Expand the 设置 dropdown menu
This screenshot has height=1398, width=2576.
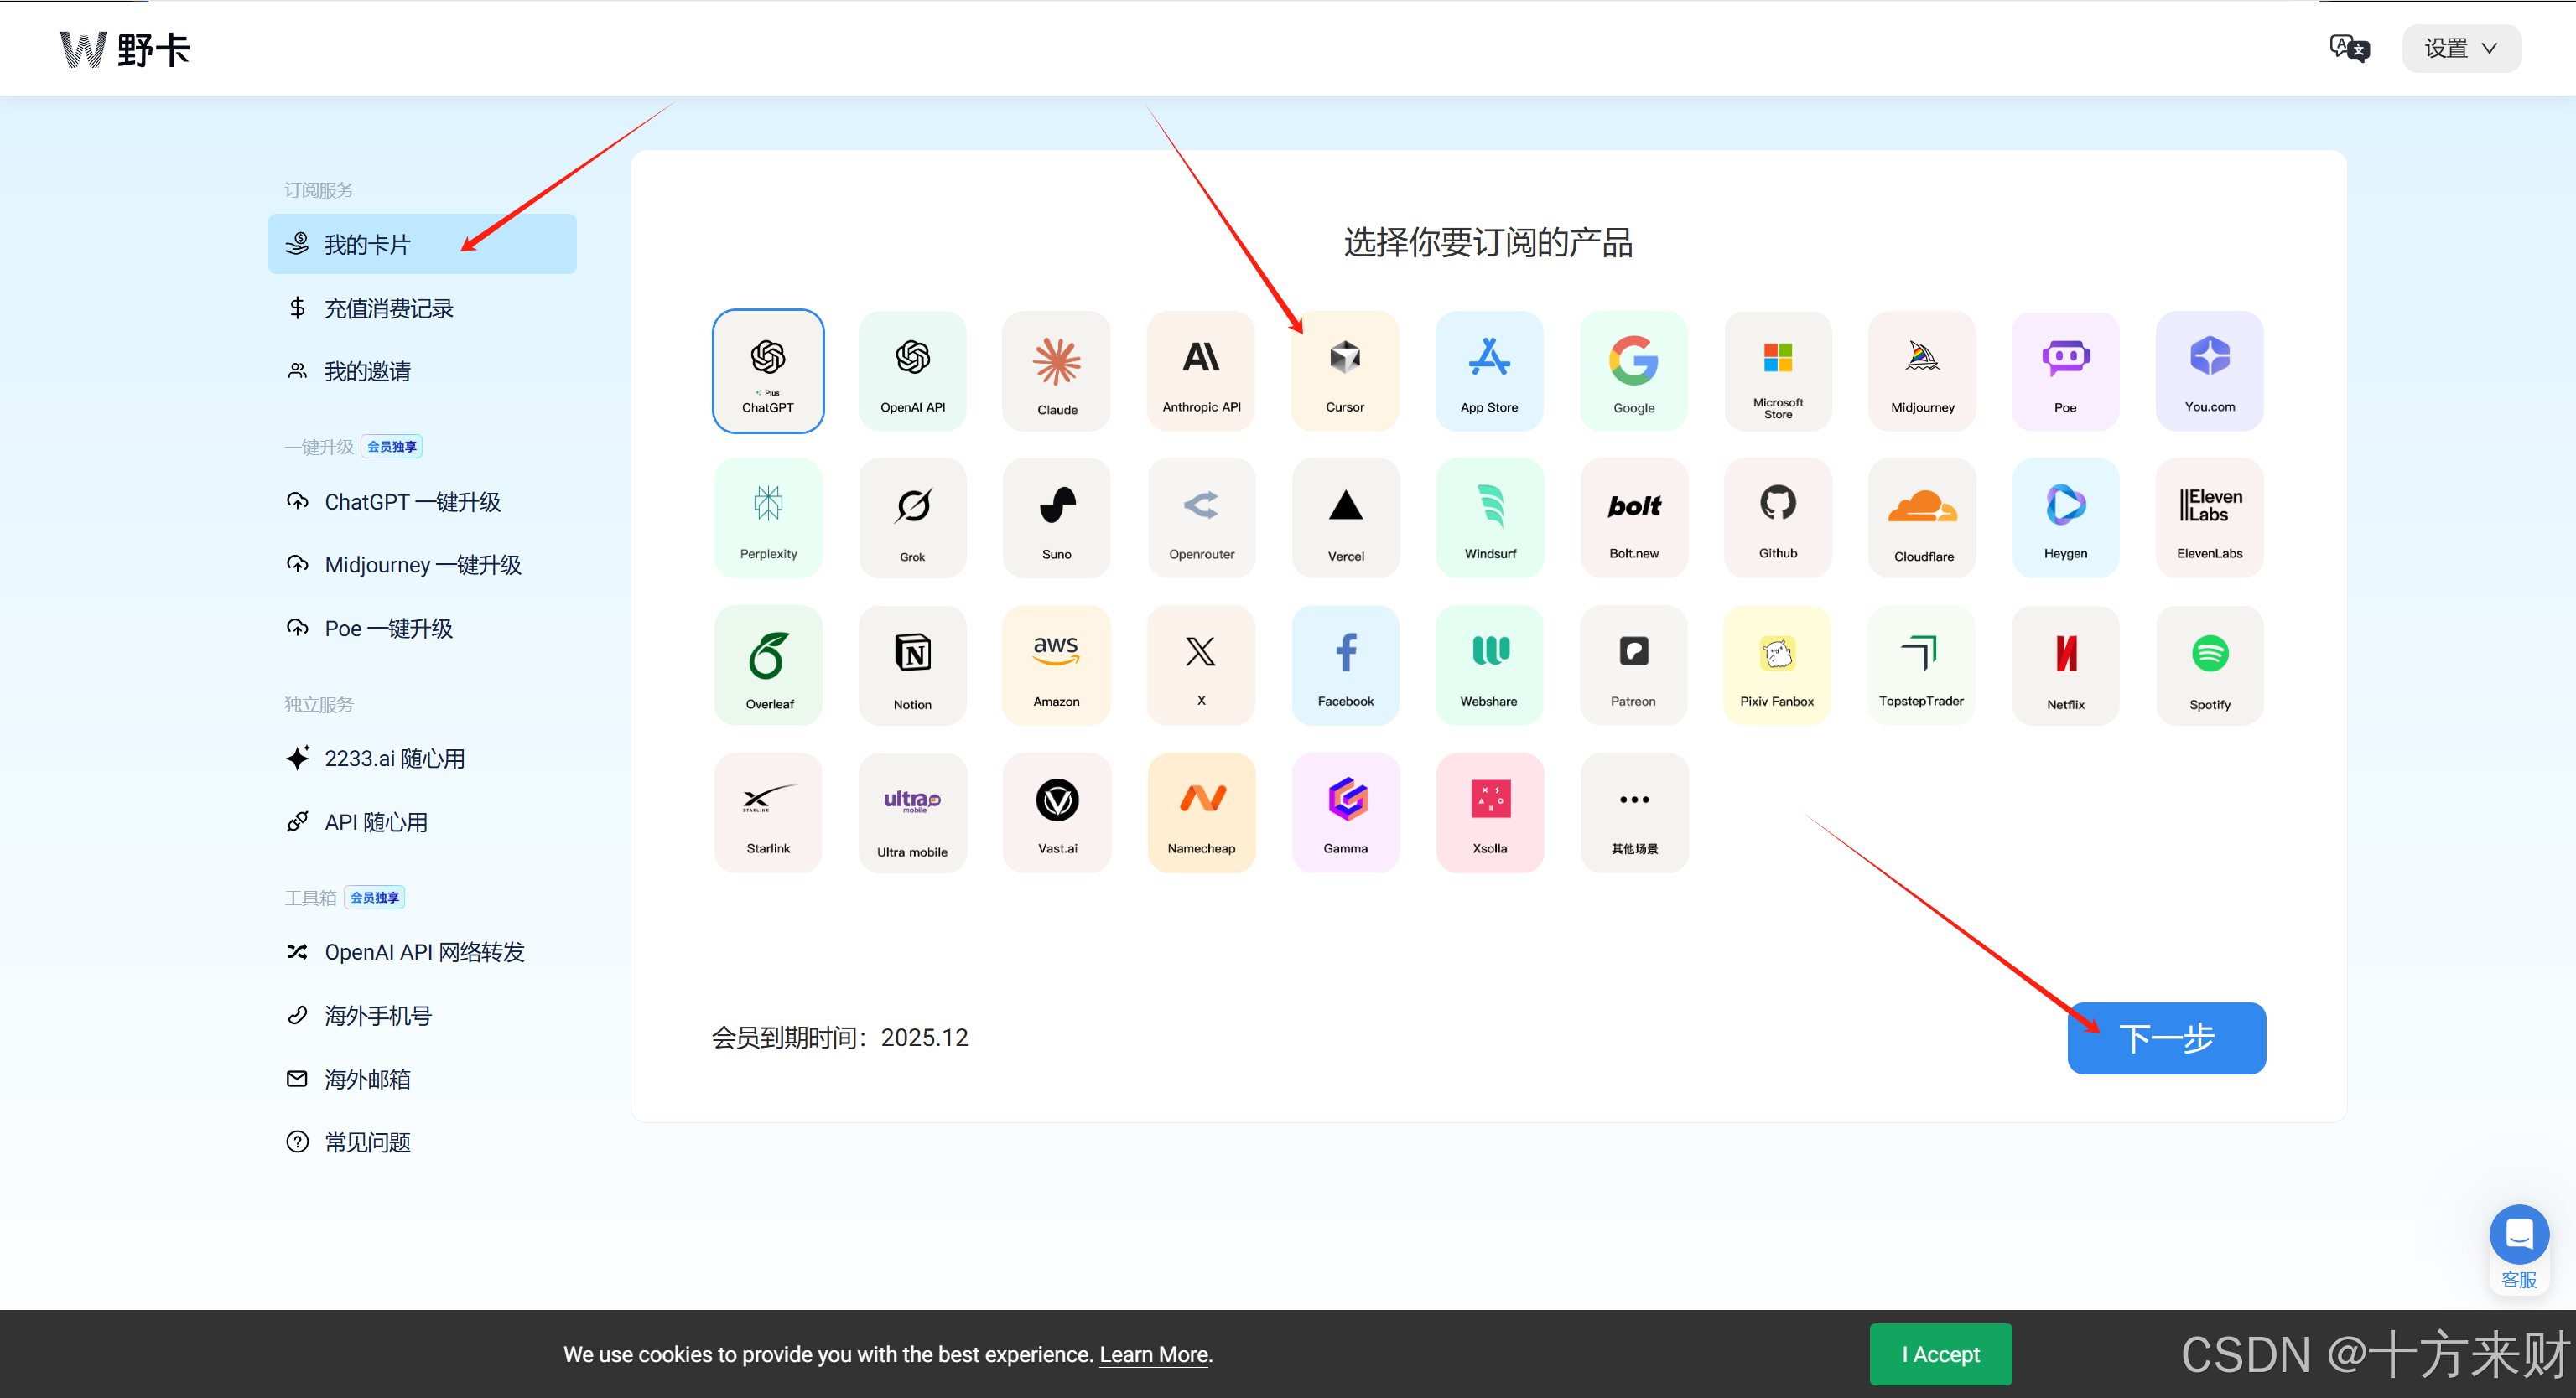[2460, 48]
